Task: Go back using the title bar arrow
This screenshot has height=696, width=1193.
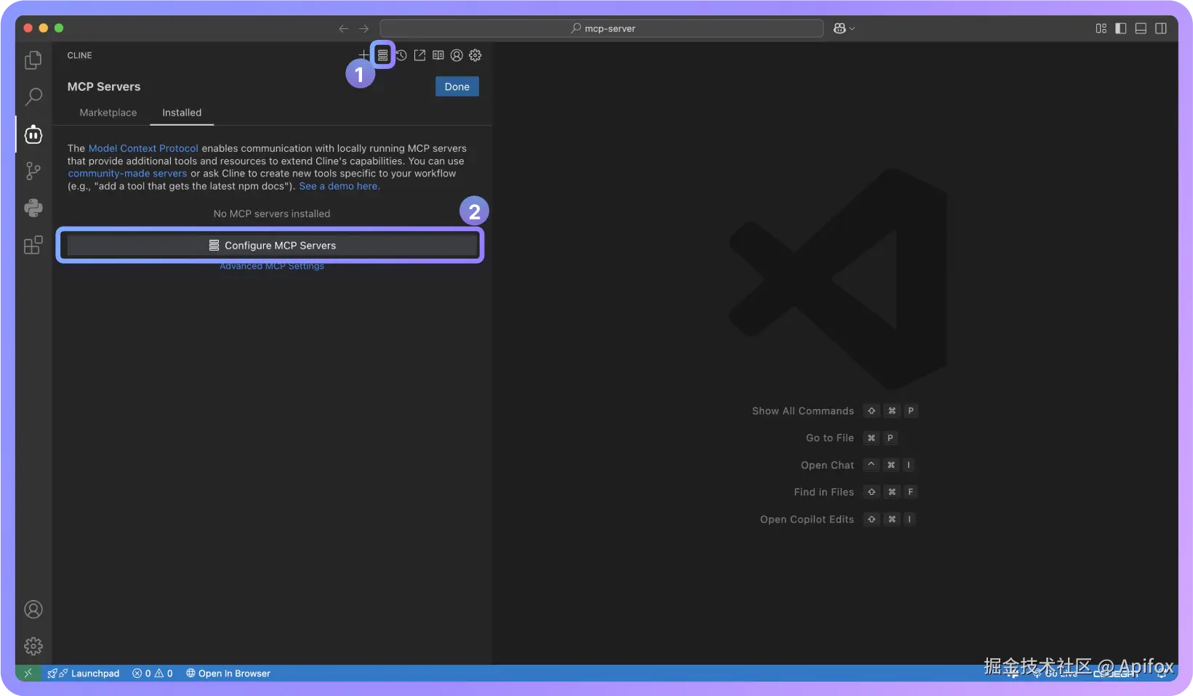Action: click(344, 28)
